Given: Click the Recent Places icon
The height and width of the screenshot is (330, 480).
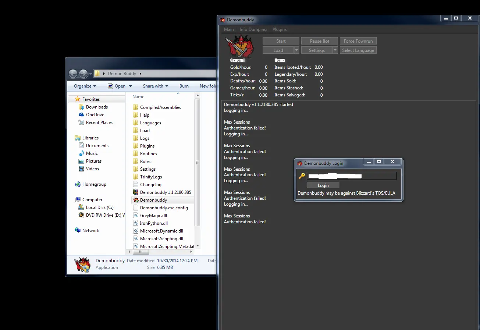Looking at the screenshot, I should (82, 123).
